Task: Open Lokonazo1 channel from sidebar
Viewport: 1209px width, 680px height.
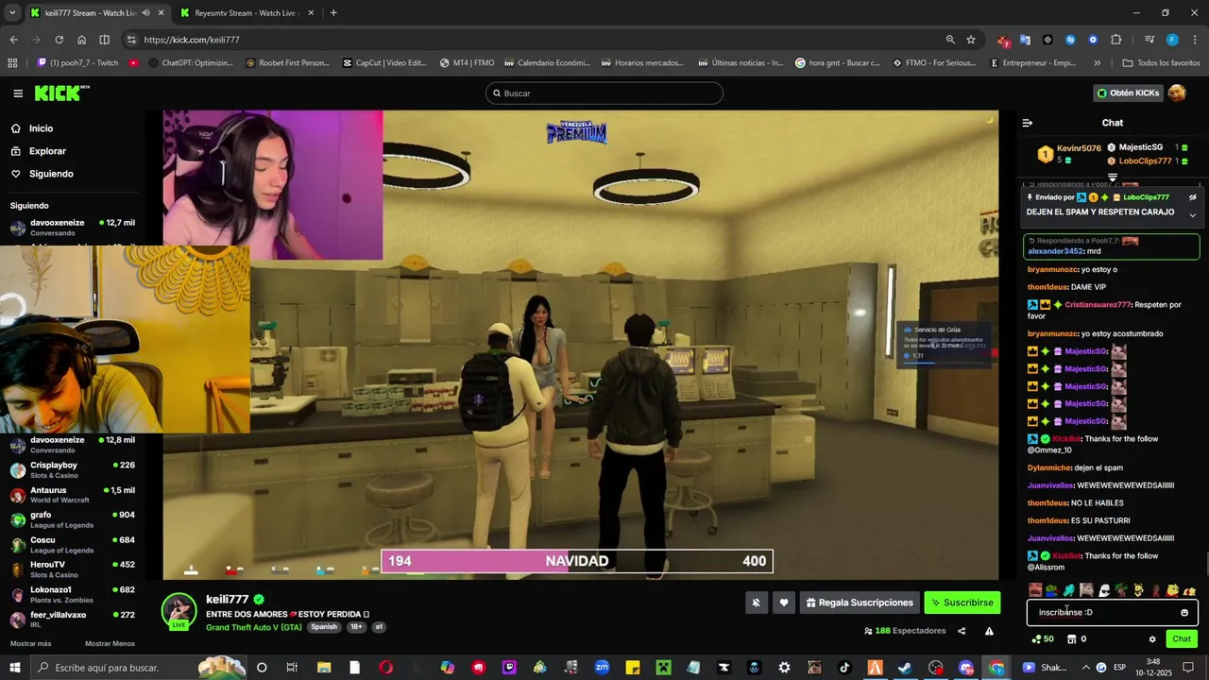Action: (x=73, y=595)
